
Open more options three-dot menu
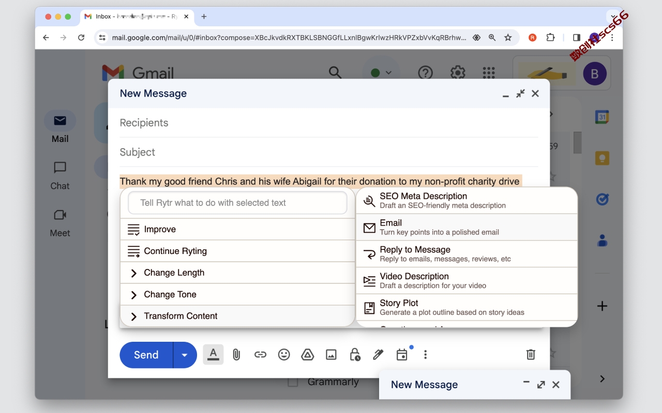(x=425, y=355)
